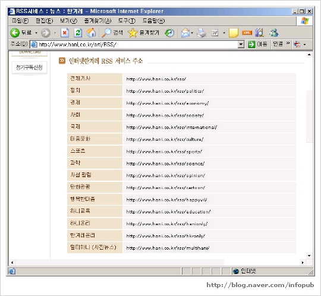Click the rss/politics/ URL text
Viewport: 321px width, 296px height.
pos(165,91)
